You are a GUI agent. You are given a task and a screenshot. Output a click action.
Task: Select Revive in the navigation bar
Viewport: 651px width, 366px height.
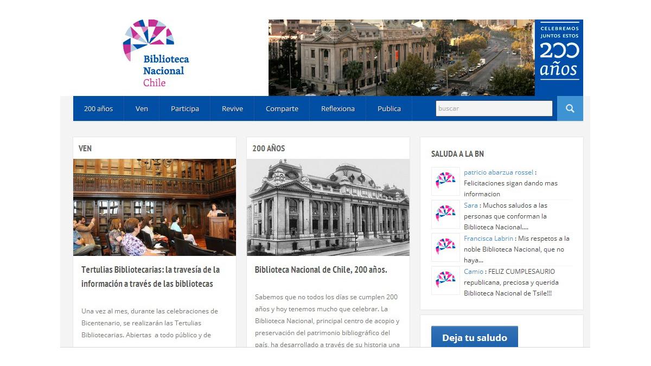(x=232, y=108)
